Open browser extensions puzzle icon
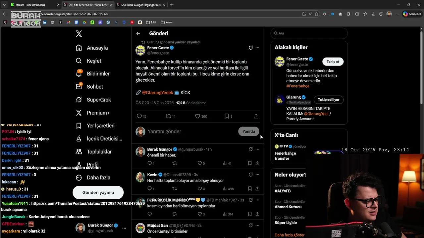The height and width of the screenshot is (238, 424). tap(348, 14)
